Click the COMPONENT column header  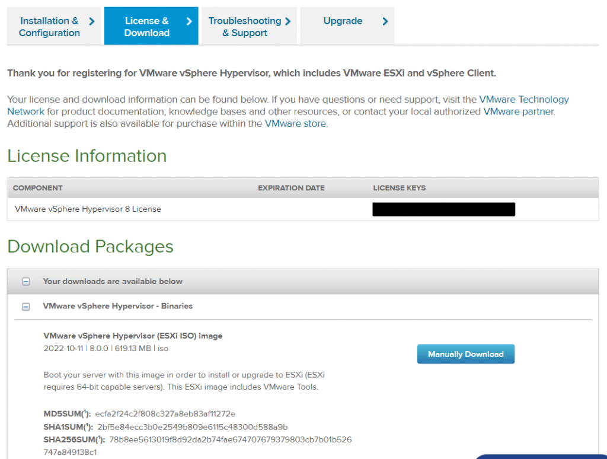click(x=37, y=188)
